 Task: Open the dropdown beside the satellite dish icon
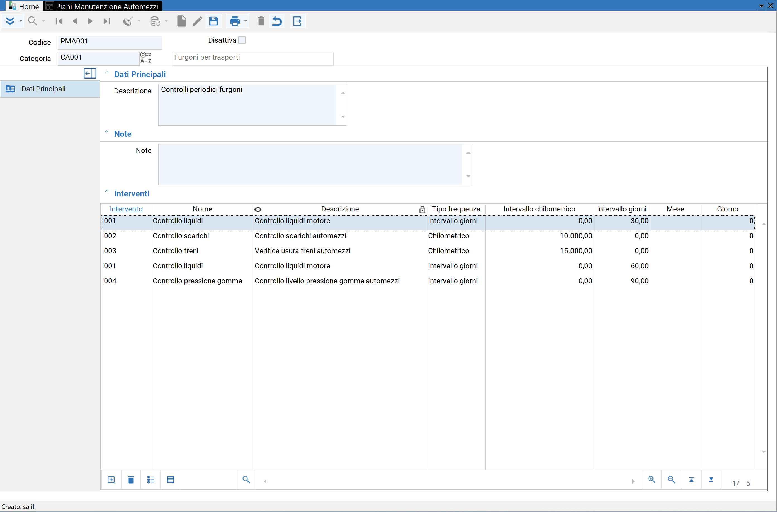click(x=139, y=21)
